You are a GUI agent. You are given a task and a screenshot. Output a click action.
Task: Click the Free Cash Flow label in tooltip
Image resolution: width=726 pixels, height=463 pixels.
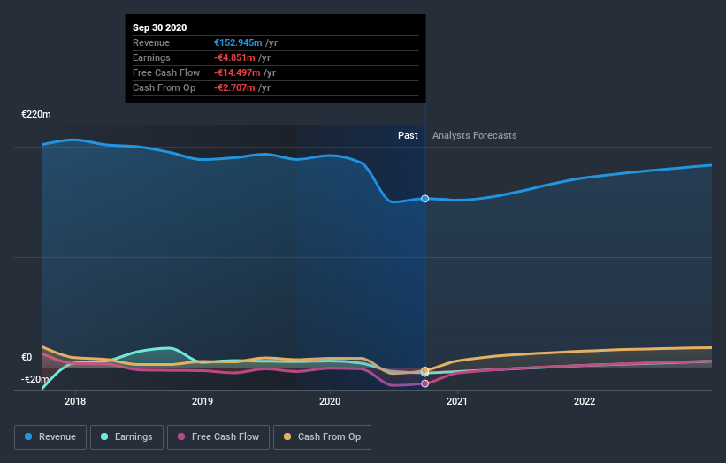pos(166,72)
